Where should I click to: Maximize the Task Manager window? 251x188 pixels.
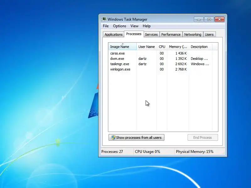(209, 19)
